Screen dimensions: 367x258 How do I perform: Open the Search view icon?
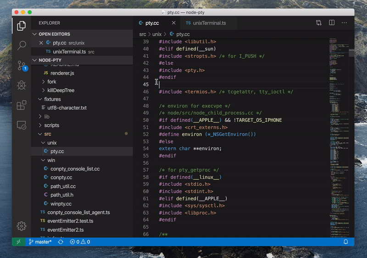pyautogui.click(x=21, y=45)
